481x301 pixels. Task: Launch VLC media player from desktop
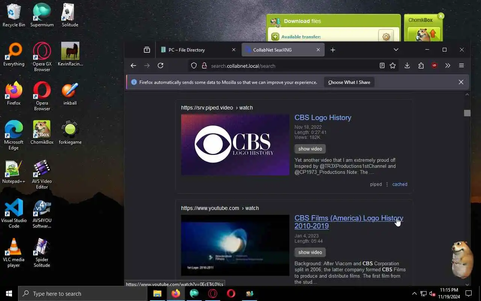[14, 252]
